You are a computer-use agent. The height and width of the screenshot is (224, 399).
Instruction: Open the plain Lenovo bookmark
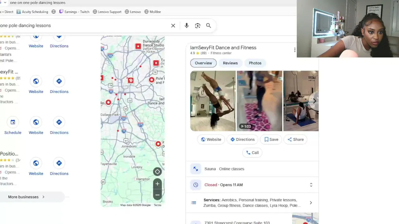133,12
